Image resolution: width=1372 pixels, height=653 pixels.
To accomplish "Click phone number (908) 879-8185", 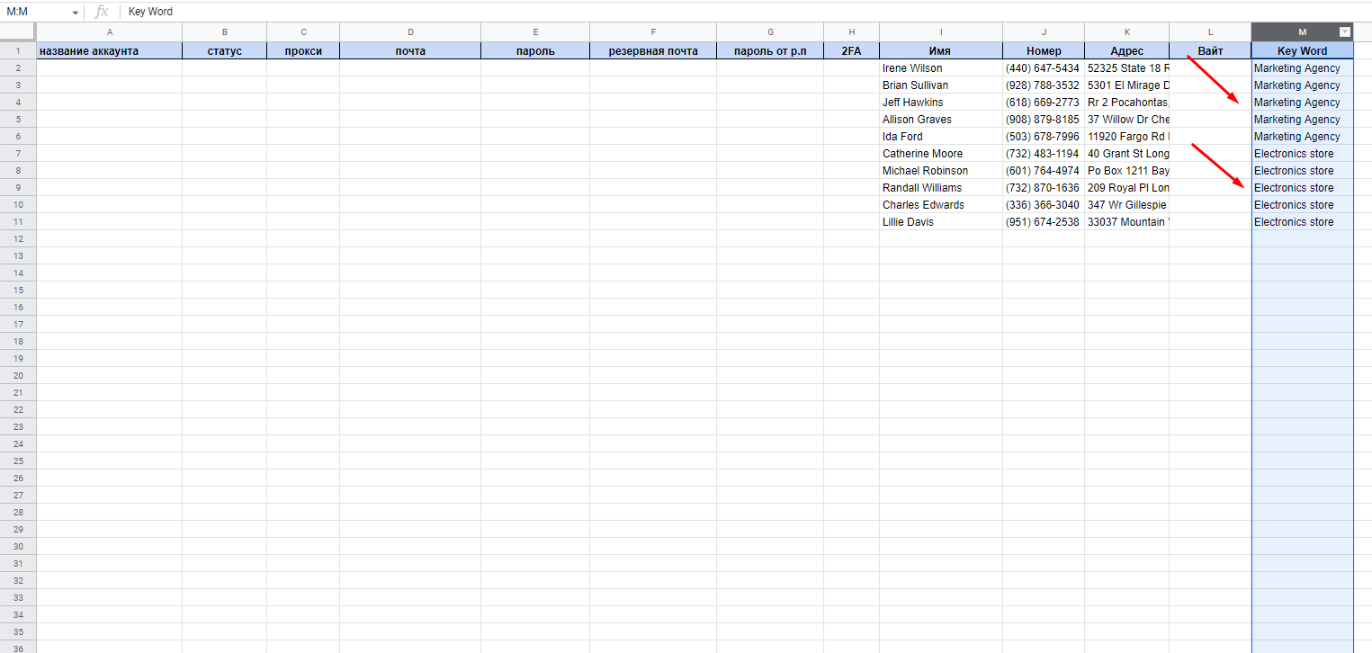I will (1044, 120).
